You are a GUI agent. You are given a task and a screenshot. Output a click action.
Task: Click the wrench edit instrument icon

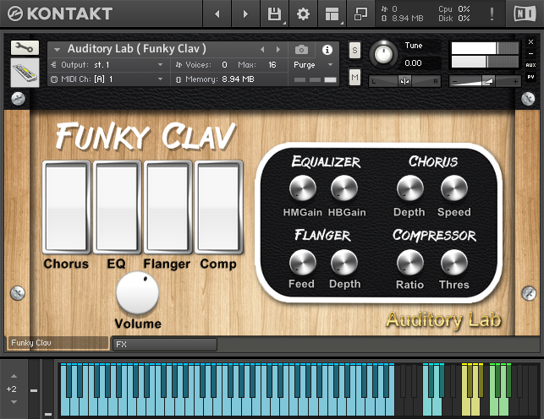point(24,48)
